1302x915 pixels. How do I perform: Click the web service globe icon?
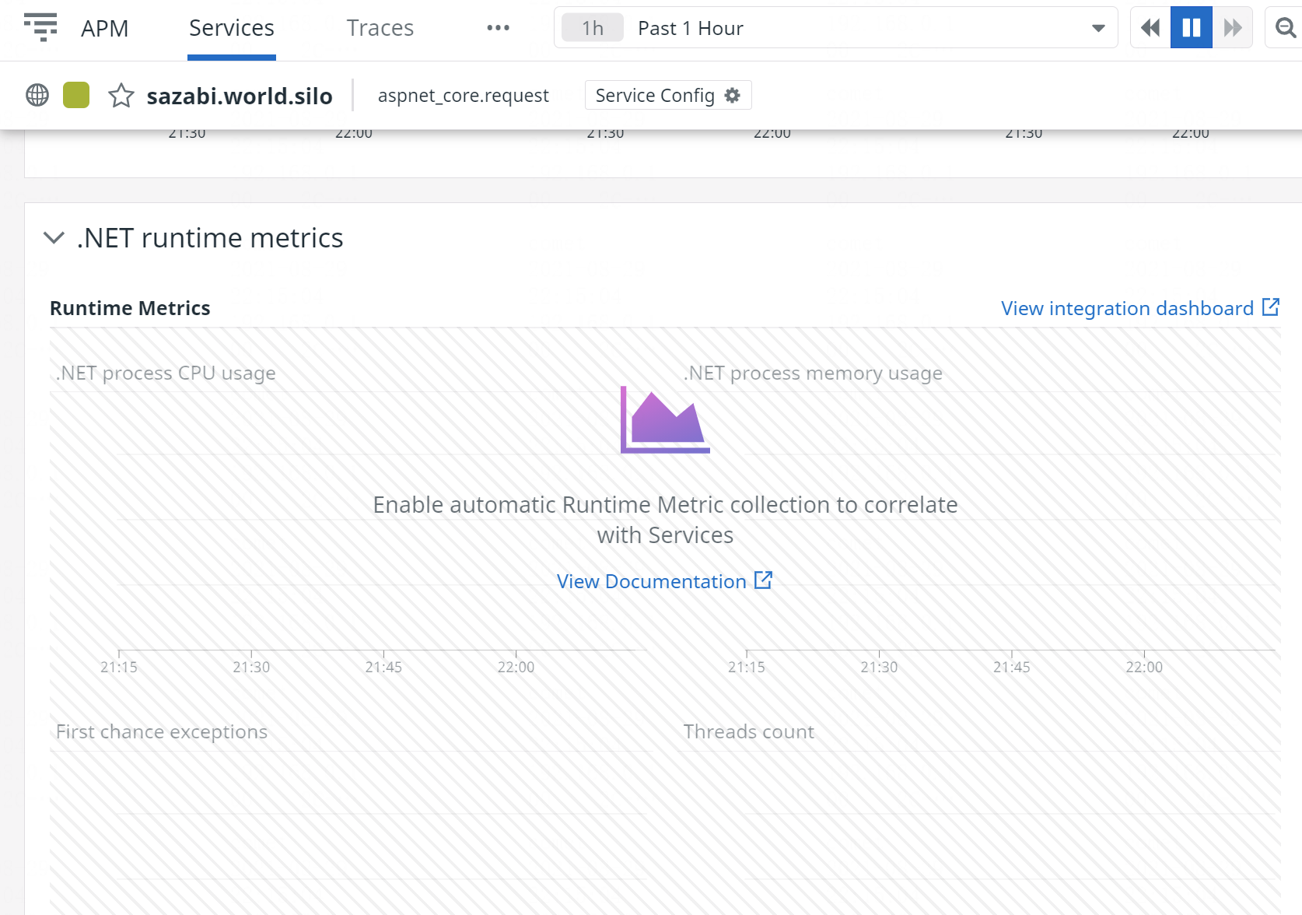pyautogui.click(x=37, y=95)
